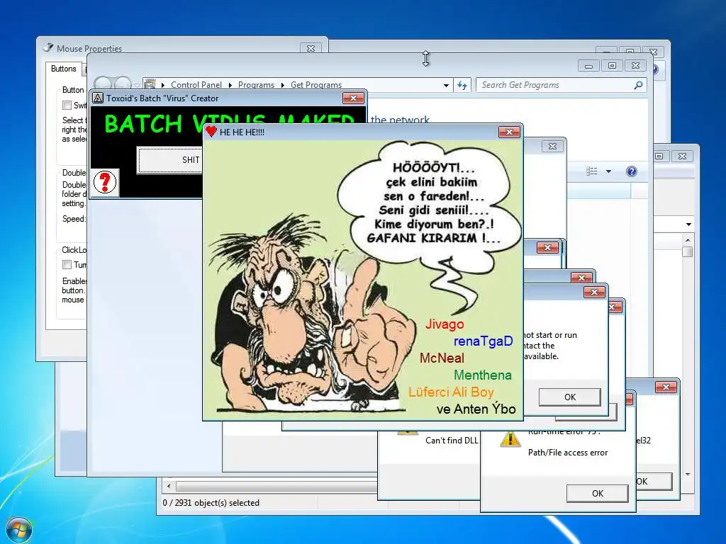Click the '0 / 2931 object(s) selected' status text
Image resolution: width=726 pixels, height=544 pixels.
pyautogui.click(x=211, y=503)
